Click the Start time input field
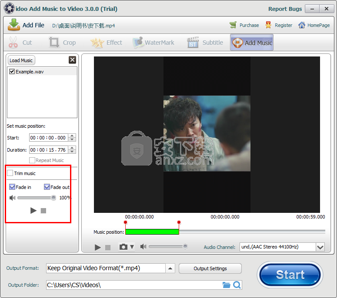Screen dimensions: 337x298 pos(49,138)
